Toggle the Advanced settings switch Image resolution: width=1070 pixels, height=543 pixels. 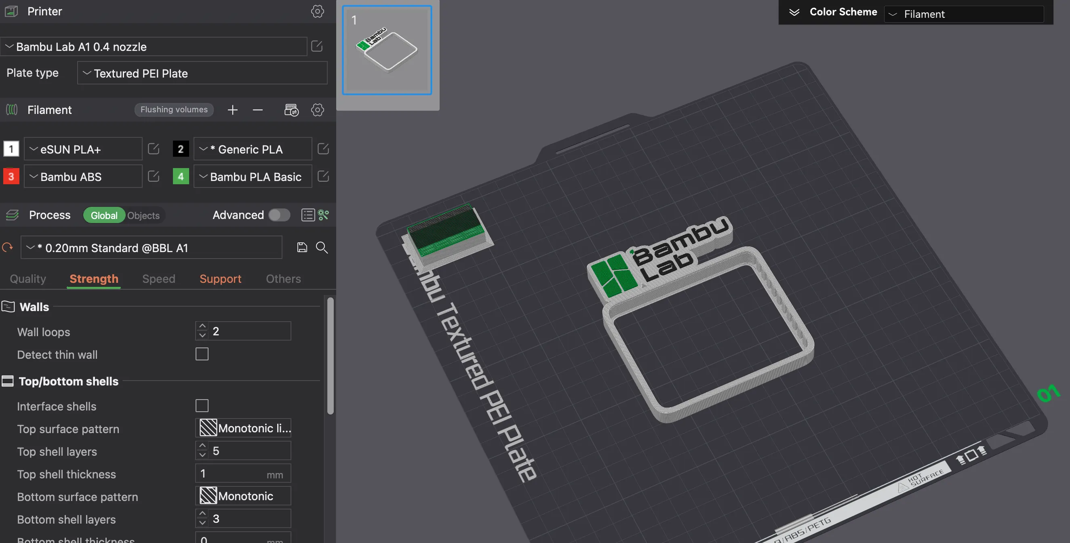tap(279, 215)
